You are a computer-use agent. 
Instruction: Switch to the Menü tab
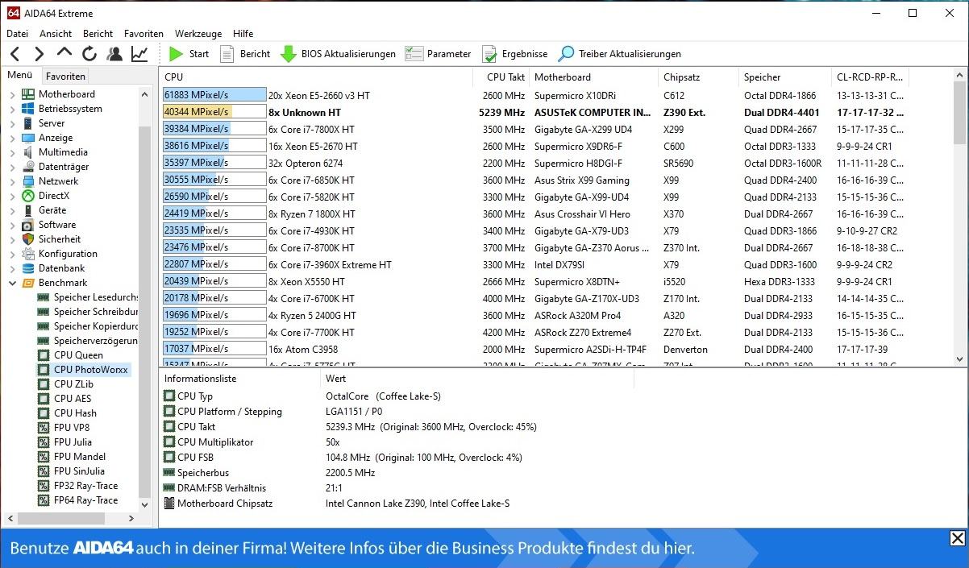pyautogui.click(x=20, y=76)
